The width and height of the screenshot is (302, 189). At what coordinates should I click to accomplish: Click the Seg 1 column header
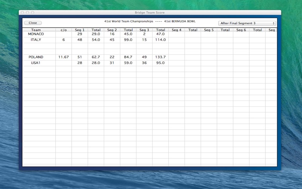pyautogui.click(x=80, y=30)
